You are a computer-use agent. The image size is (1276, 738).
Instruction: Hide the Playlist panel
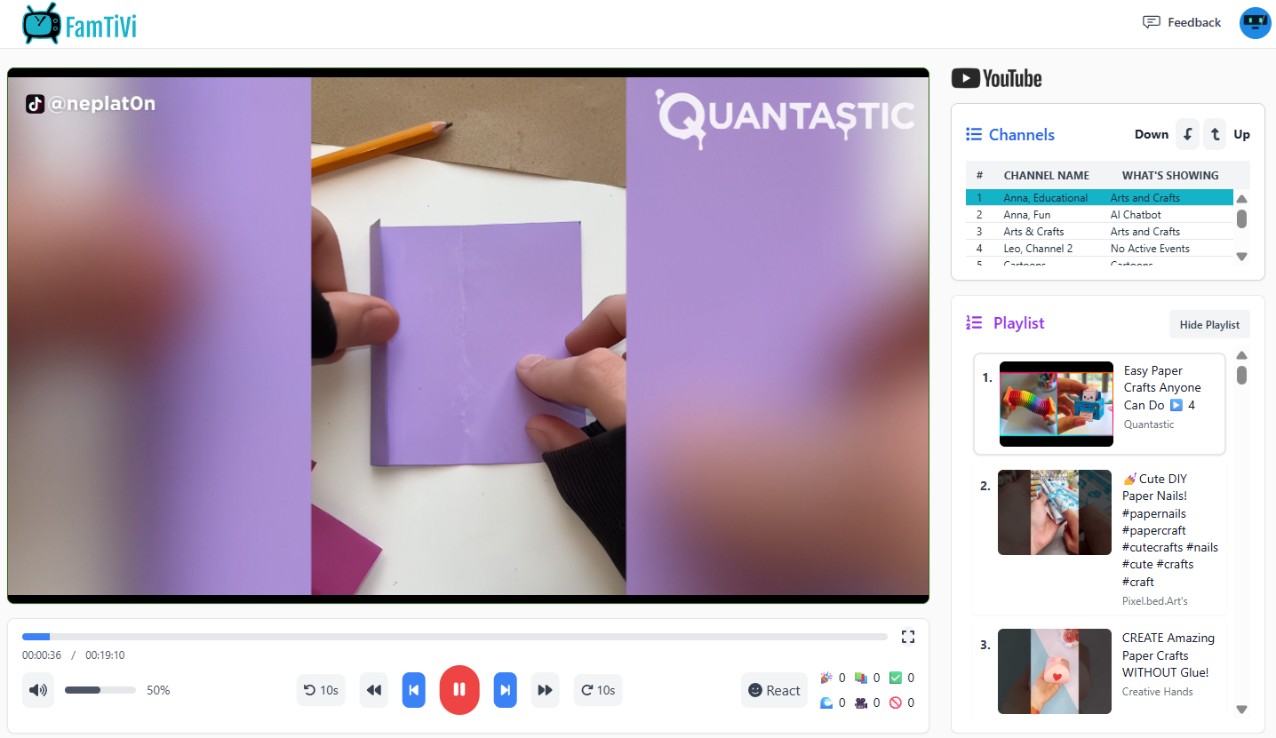1209,324
